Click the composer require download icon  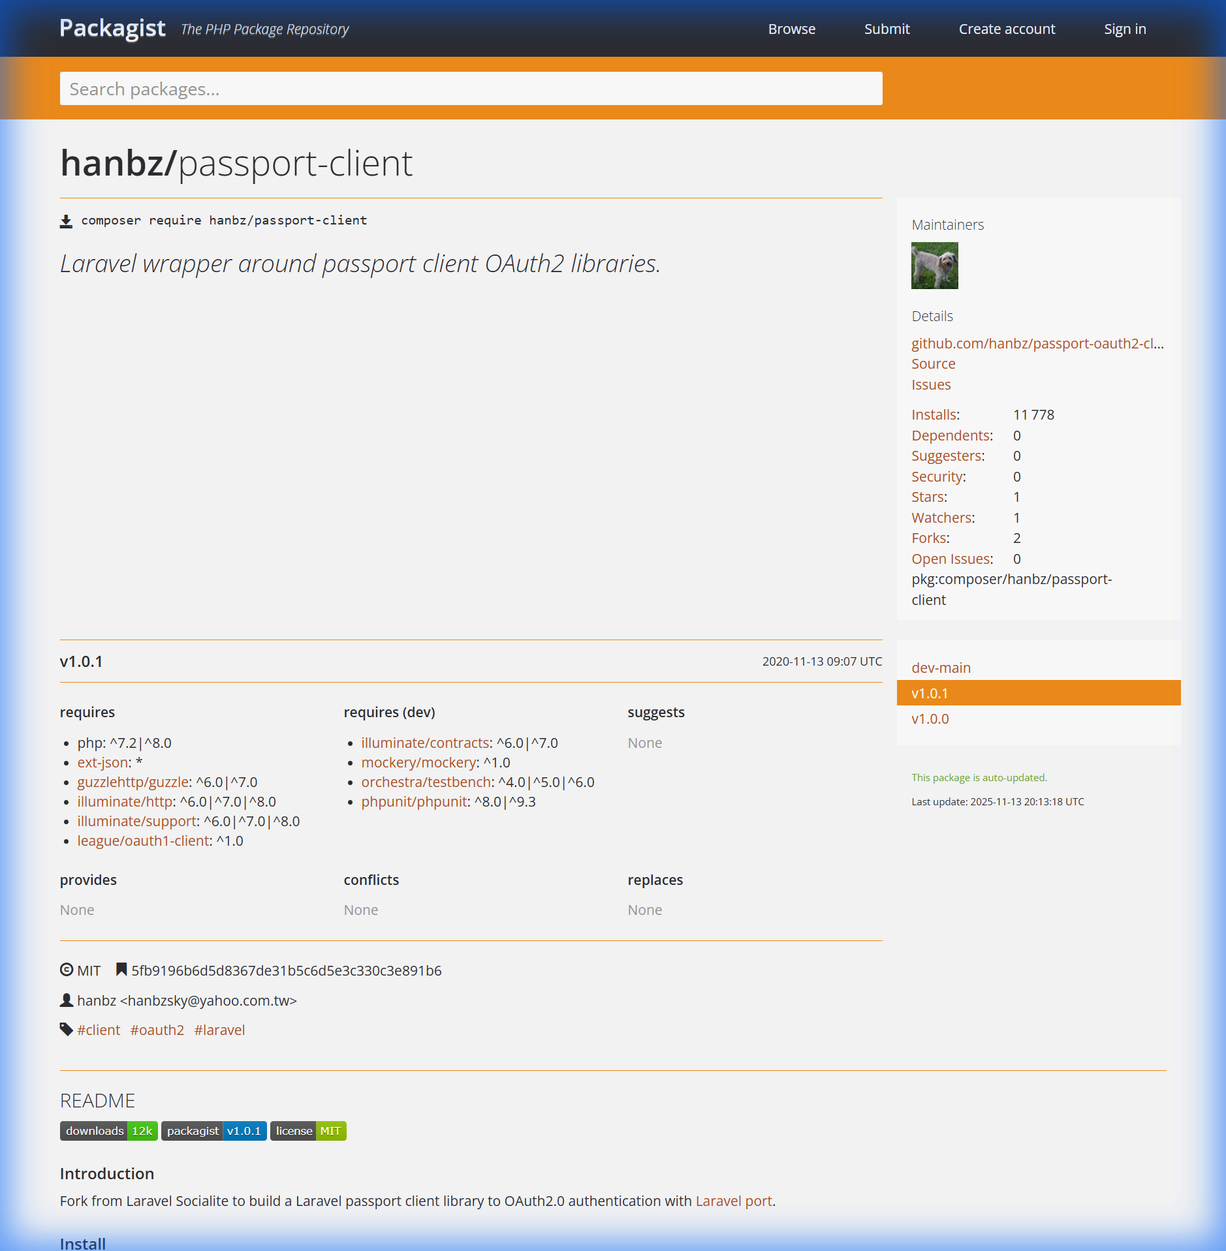tap(66, 220)
